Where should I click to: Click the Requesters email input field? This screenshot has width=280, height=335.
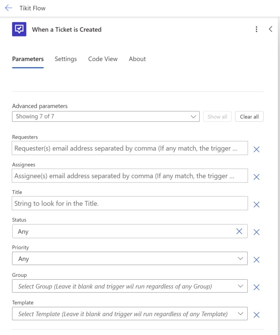129,148
